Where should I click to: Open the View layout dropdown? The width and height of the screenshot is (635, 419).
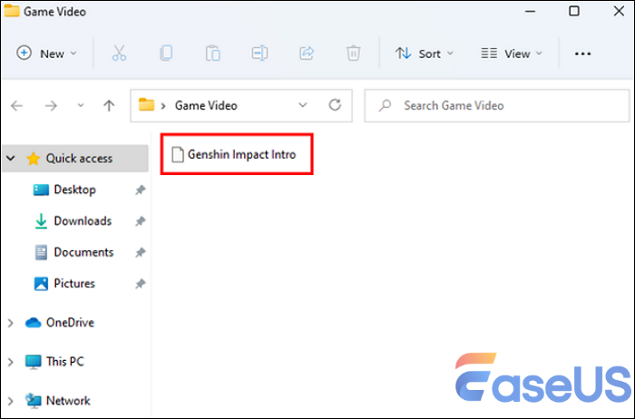pos(511,54)
